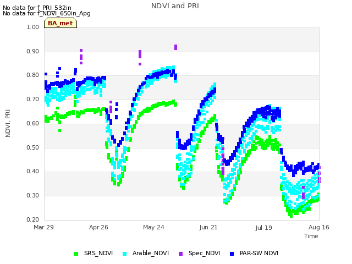Click the BA_met label box
Viewport: 352px width, 264px height.
pos(61,23)
